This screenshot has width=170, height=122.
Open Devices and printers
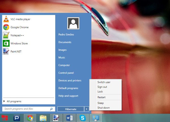coord(70,81)
